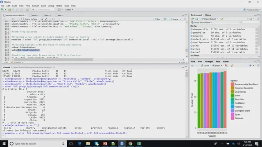Image resolution: width=262 pixels, height=147 pixels.
Task: Open the Session menu
Action: coord(36,6)
